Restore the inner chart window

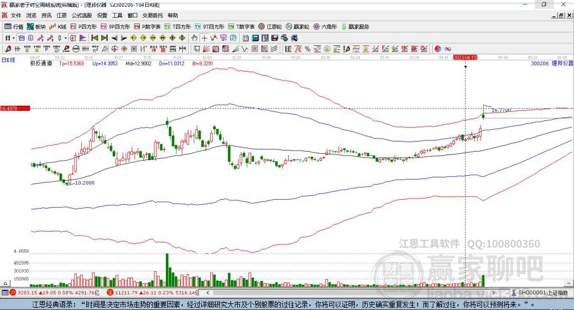click(561, 15)
